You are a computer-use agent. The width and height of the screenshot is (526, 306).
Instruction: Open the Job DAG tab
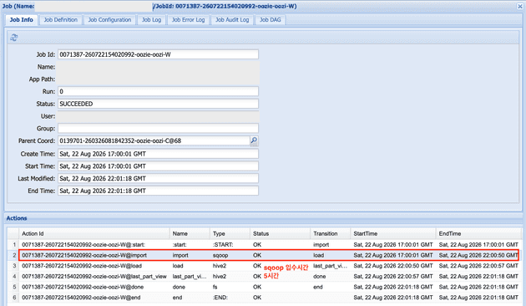tap(271, 20)
